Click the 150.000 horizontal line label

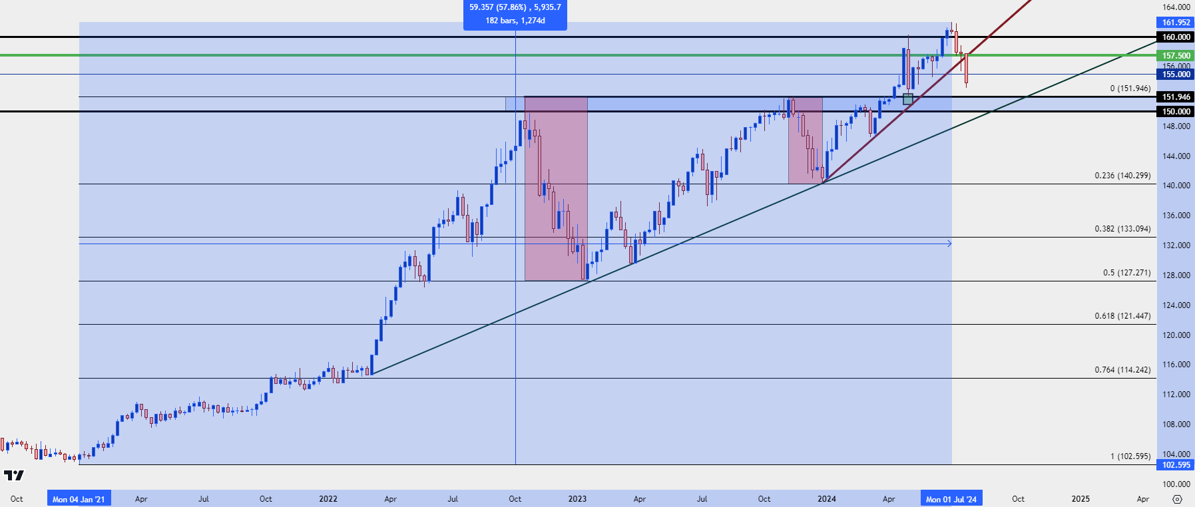(x=1176, y=112)
